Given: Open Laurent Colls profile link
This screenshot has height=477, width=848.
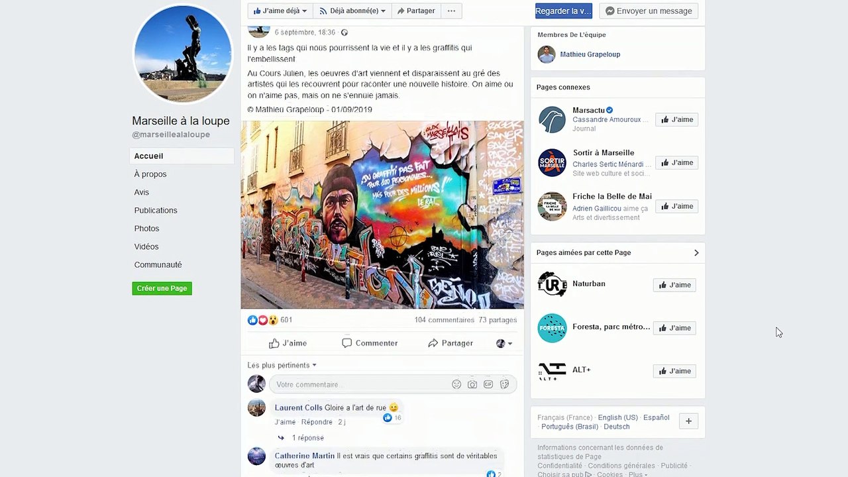Looking at the screenshot, I should [299, 407].
